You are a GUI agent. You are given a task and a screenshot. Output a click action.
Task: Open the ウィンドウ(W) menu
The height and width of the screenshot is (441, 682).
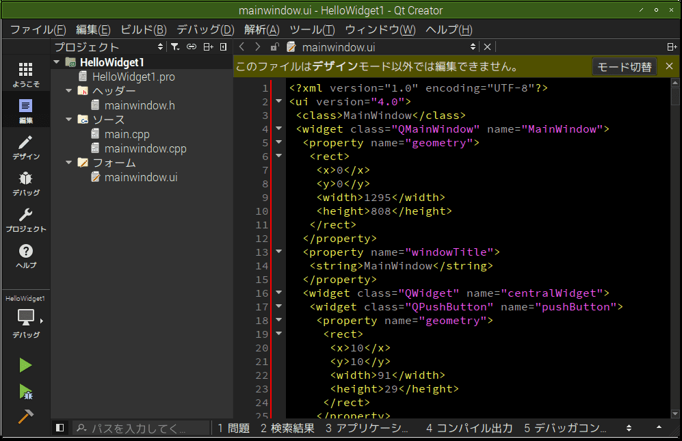click(x=380, y=29)
